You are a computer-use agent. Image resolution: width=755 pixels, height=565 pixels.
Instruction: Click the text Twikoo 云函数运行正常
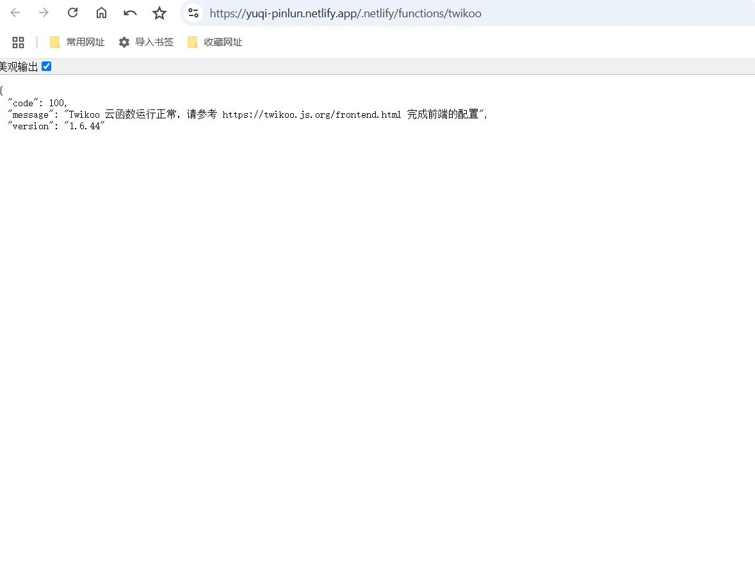tap(123, 115)
